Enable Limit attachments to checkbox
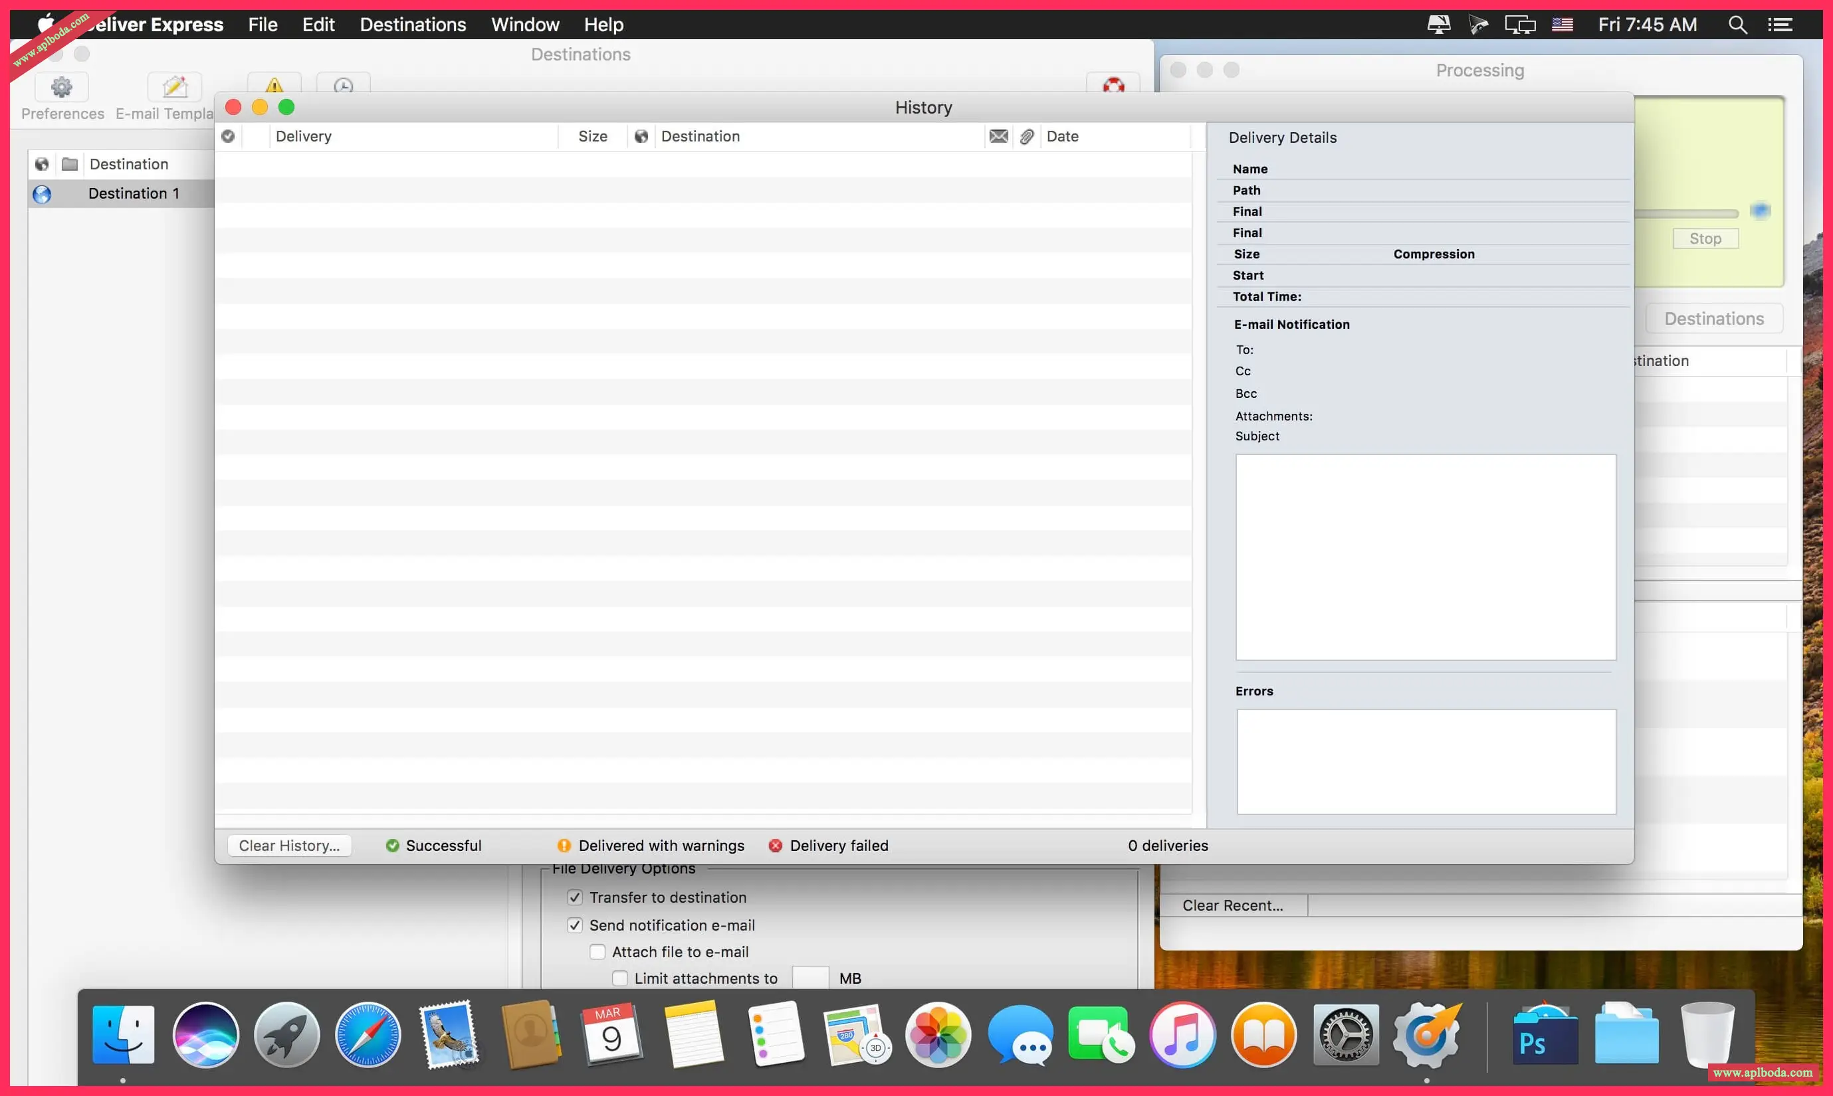Viewport: 1833px width, 1096px height. [619, 978]
